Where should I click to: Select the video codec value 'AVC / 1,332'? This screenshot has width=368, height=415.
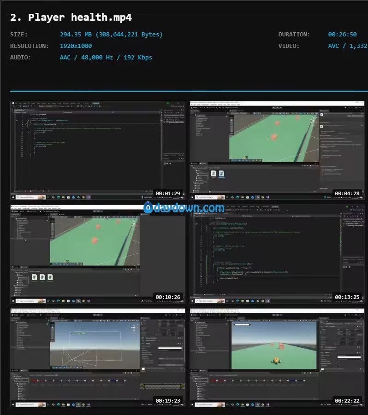(x=348, y=46)
